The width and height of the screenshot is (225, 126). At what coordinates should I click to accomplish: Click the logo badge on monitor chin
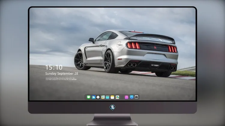coord(112,107)
